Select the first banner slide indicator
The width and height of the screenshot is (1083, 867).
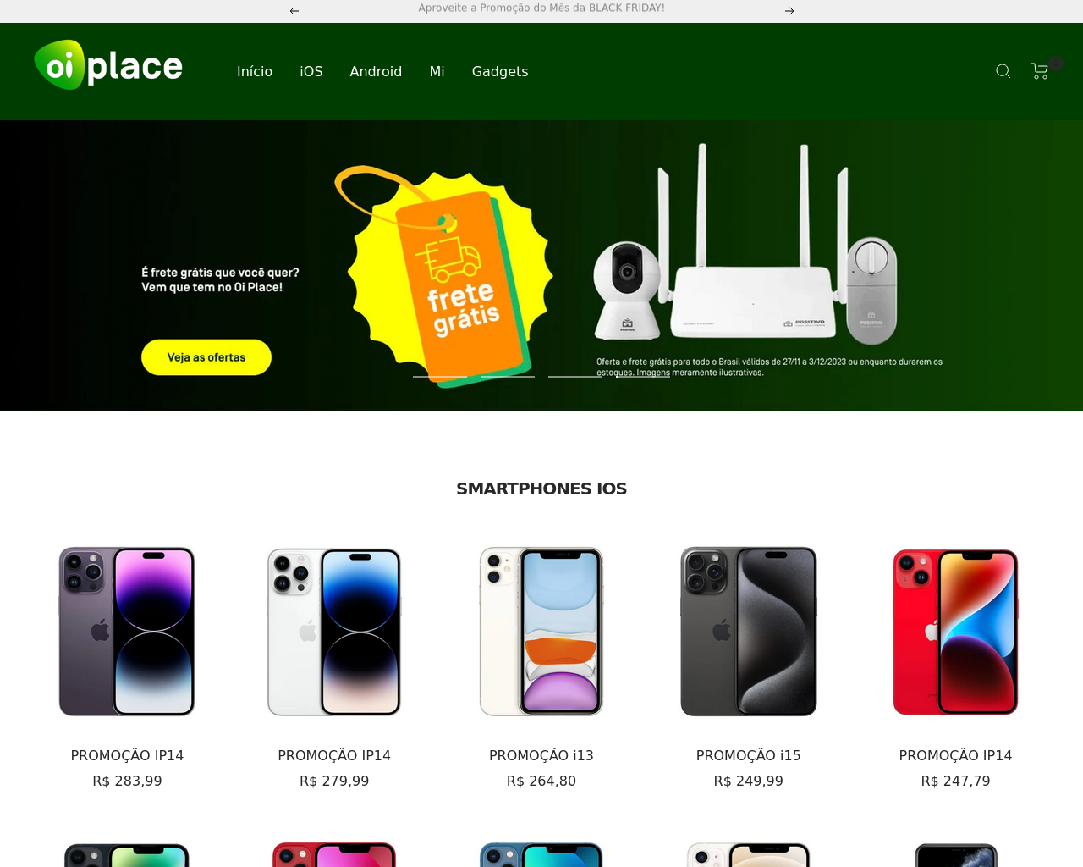pyautogui.click(x=440, y=376)
